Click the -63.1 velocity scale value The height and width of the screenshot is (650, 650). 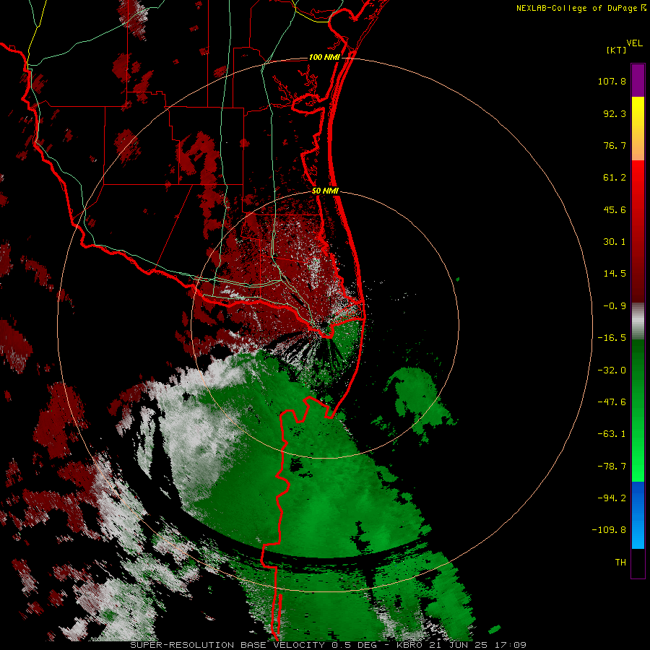tap(612, 434)
